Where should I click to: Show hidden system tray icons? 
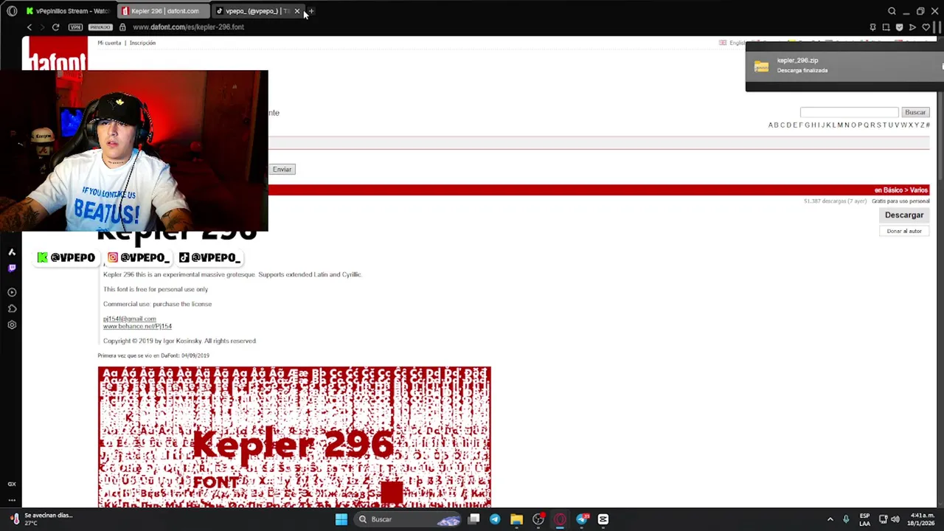pos(830,519)
